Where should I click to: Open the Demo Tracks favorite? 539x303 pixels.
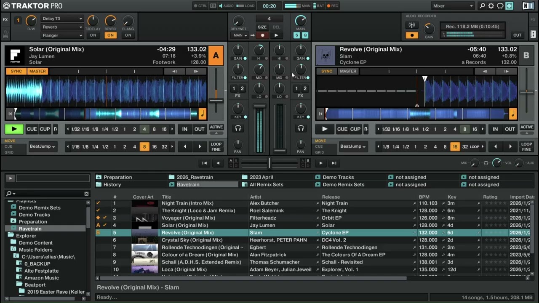point(338,177)
